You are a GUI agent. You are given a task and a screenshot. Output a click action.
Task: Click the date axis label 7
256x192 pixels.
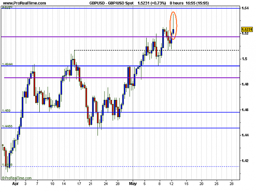coord(37,184)
